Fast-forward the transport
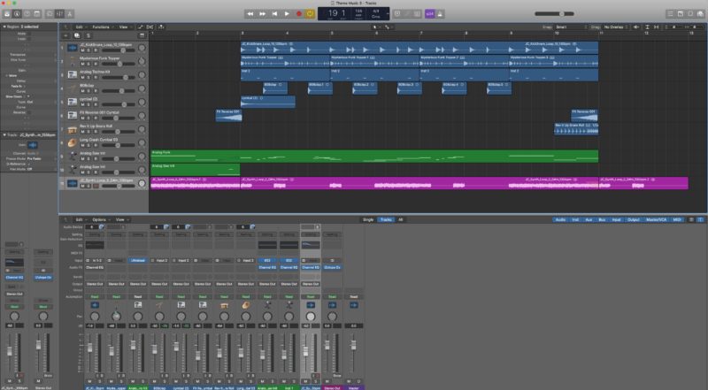Image resolution: width=708 pixels, height=390 pixels. [x=262, y=14]
